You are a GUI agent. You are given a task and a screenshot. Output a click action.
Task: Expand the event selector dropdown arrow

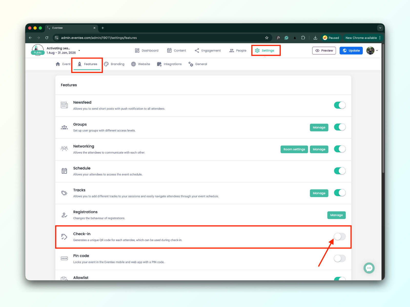click(79, 51)
